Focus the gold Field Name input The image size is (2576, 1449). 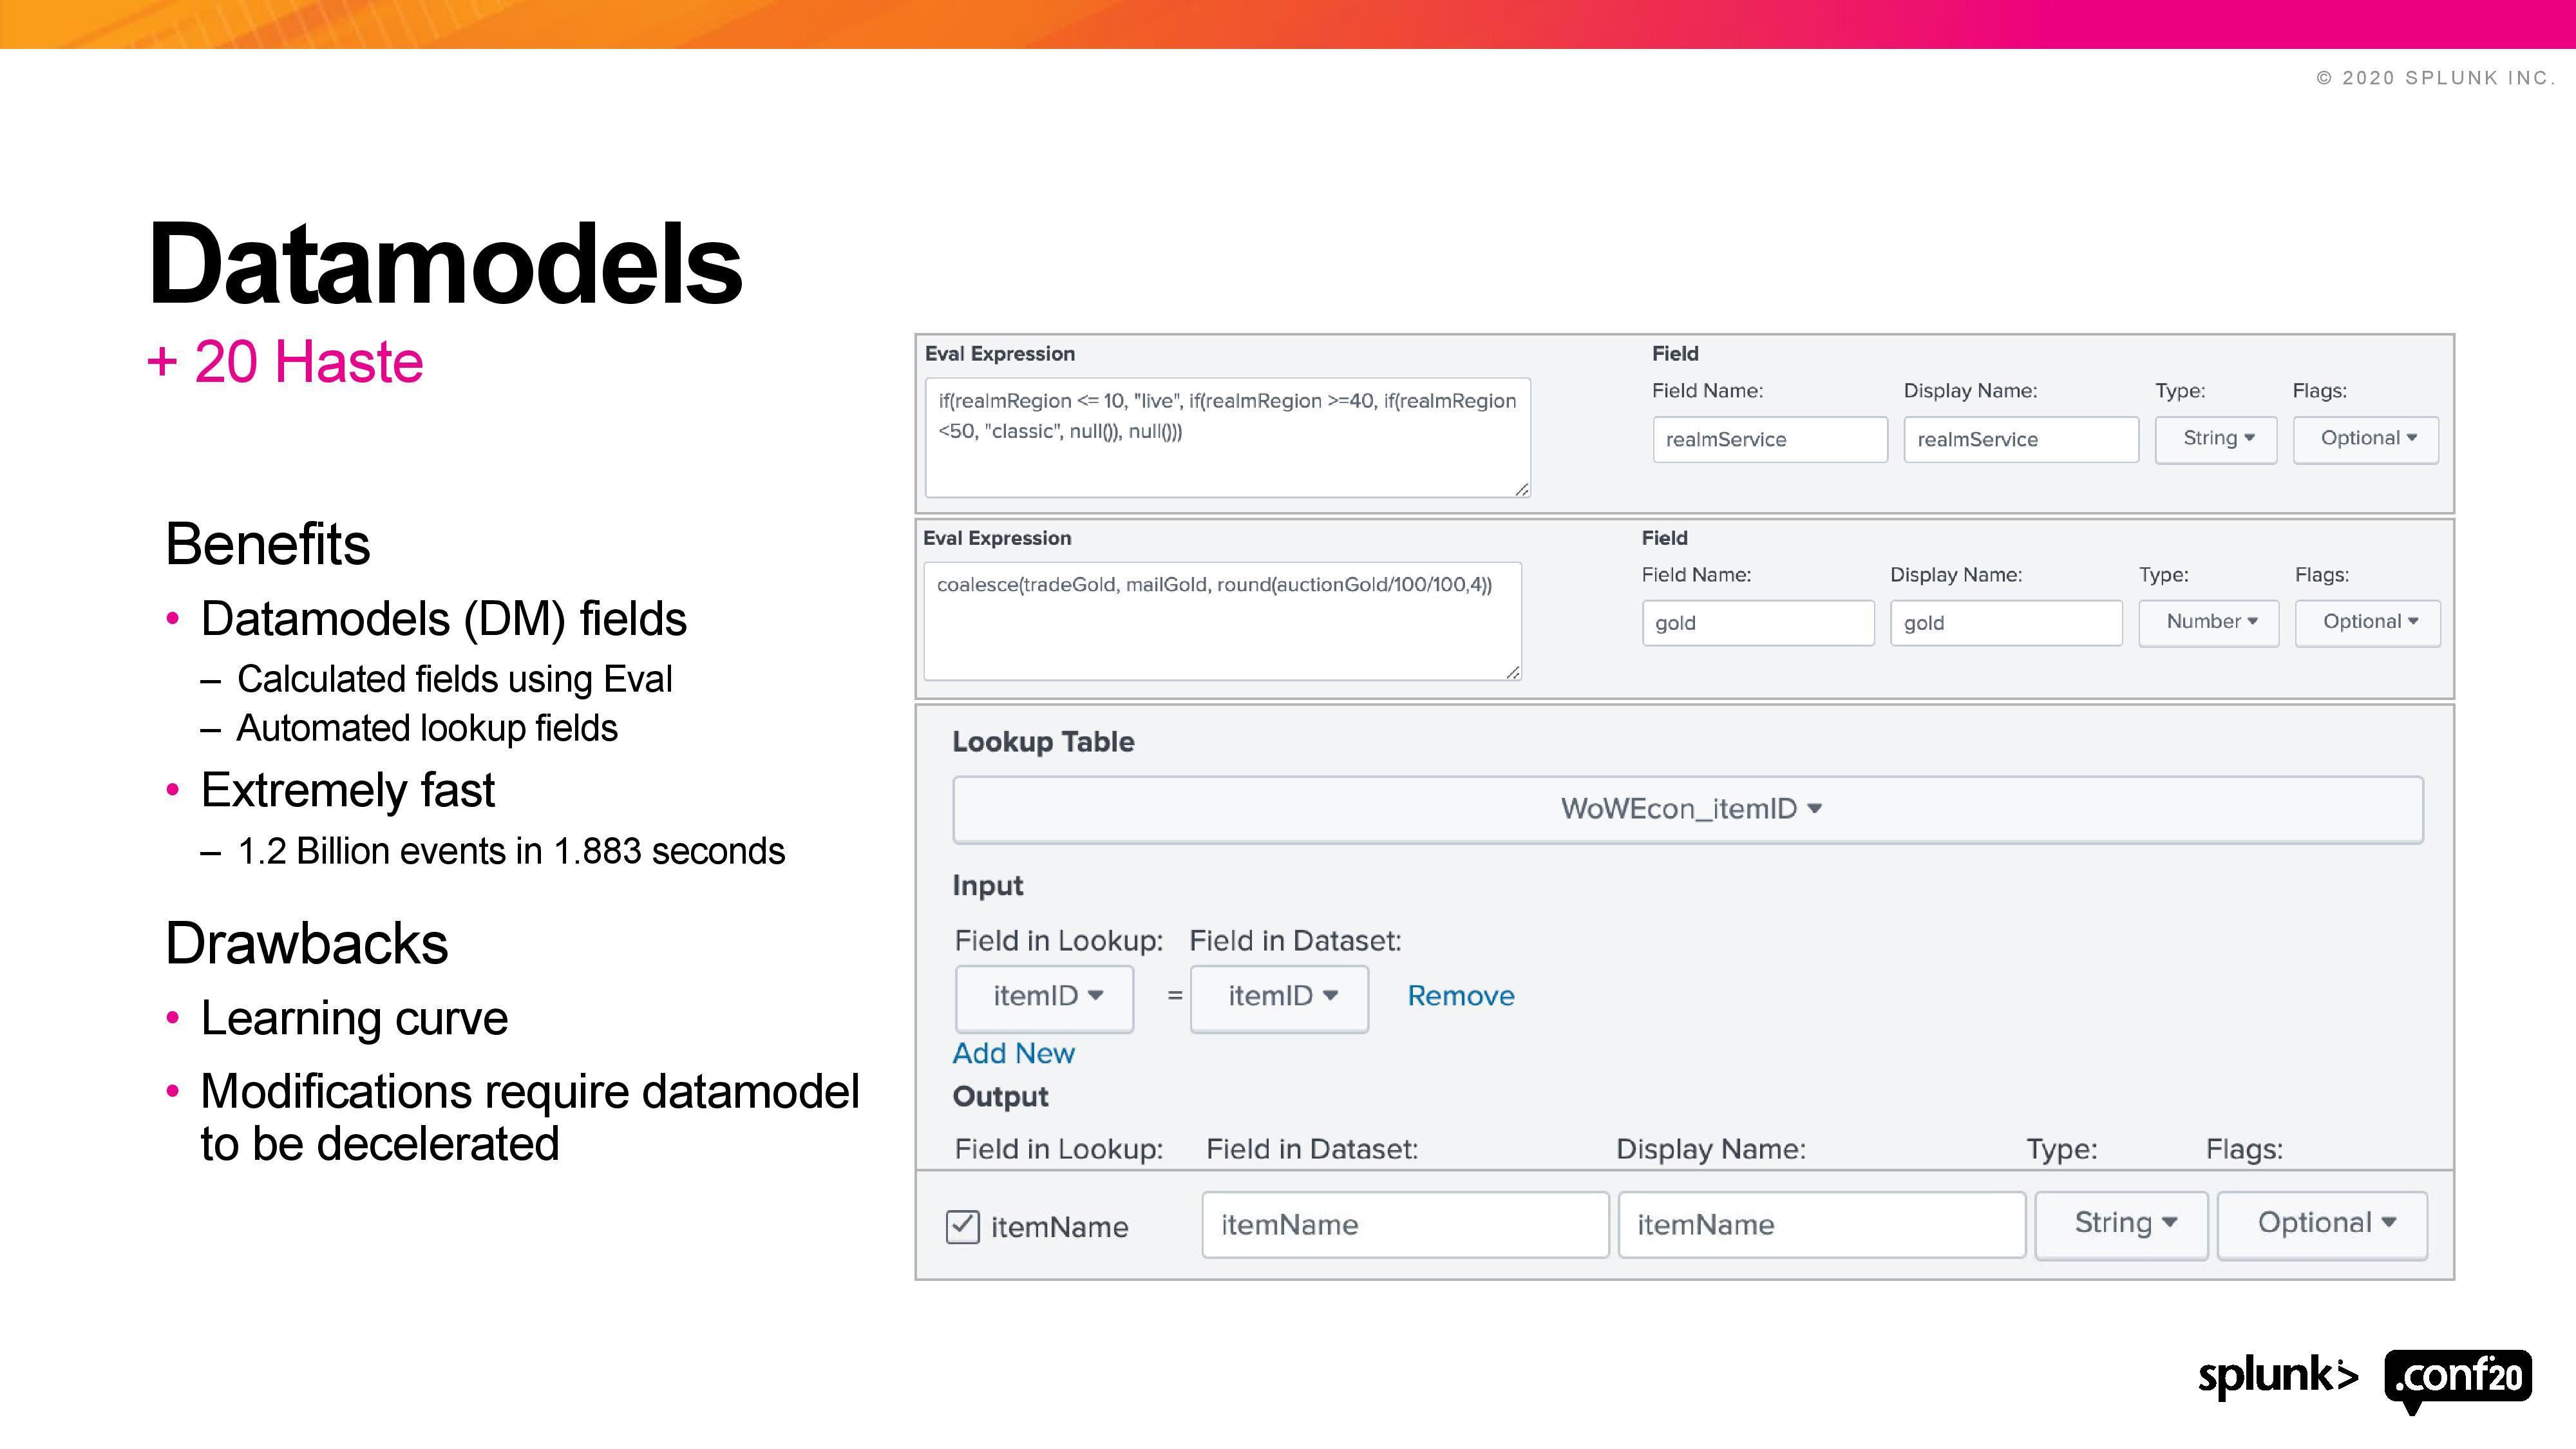[1757, 623]
